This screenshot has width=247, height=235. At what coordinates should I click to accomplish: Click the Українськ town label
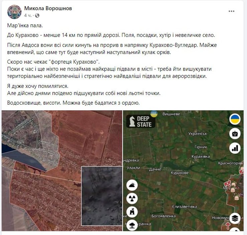(x=198, y=134)
